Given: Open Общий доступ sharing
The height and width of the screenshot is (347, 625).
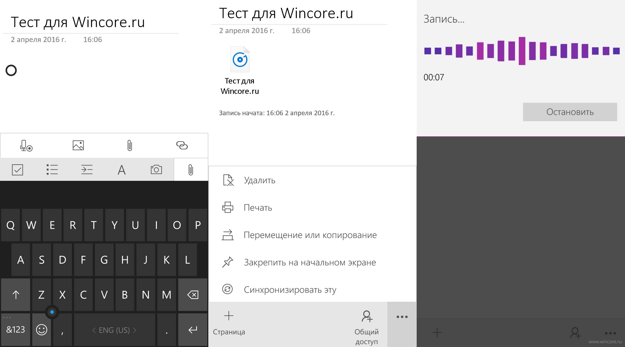Looking at the screenshot, I should coord(367,327).
